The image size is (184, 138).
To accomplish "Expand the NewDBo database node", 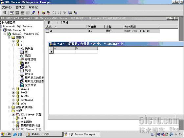I will [x=13, y=96].
